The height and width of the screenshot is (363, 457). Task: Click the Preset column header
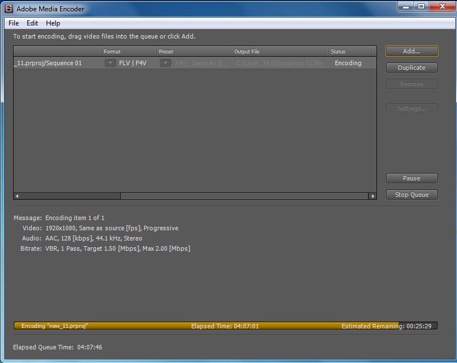(194, 52)
